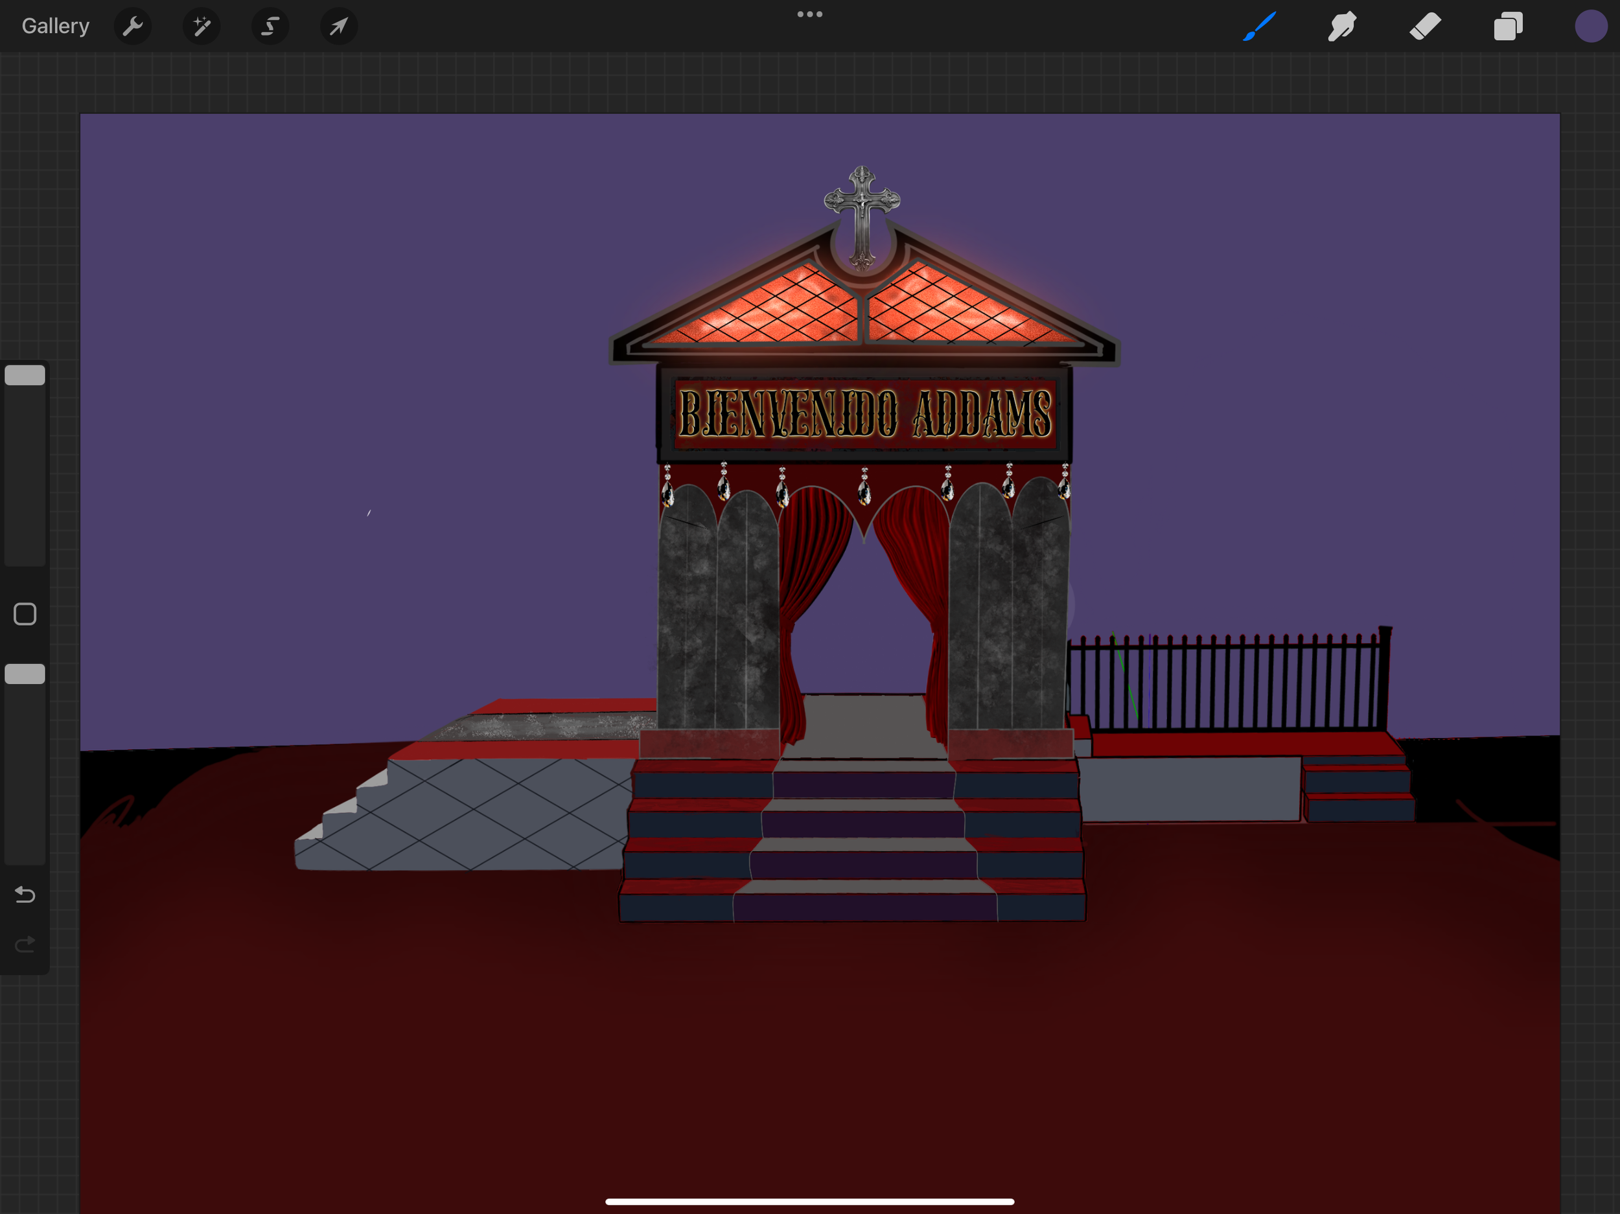Open the Actions wrench menu
1620x1214 pixels.
point(133,27)
